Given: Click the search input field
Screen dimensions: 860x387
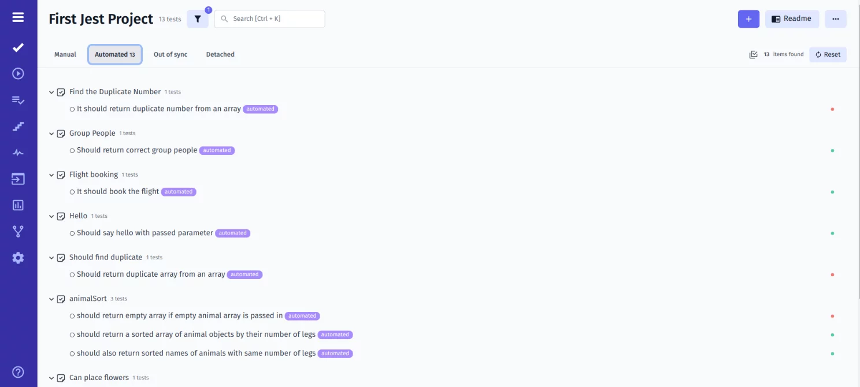Looking at the screenshot, I should tap(269, 18).
